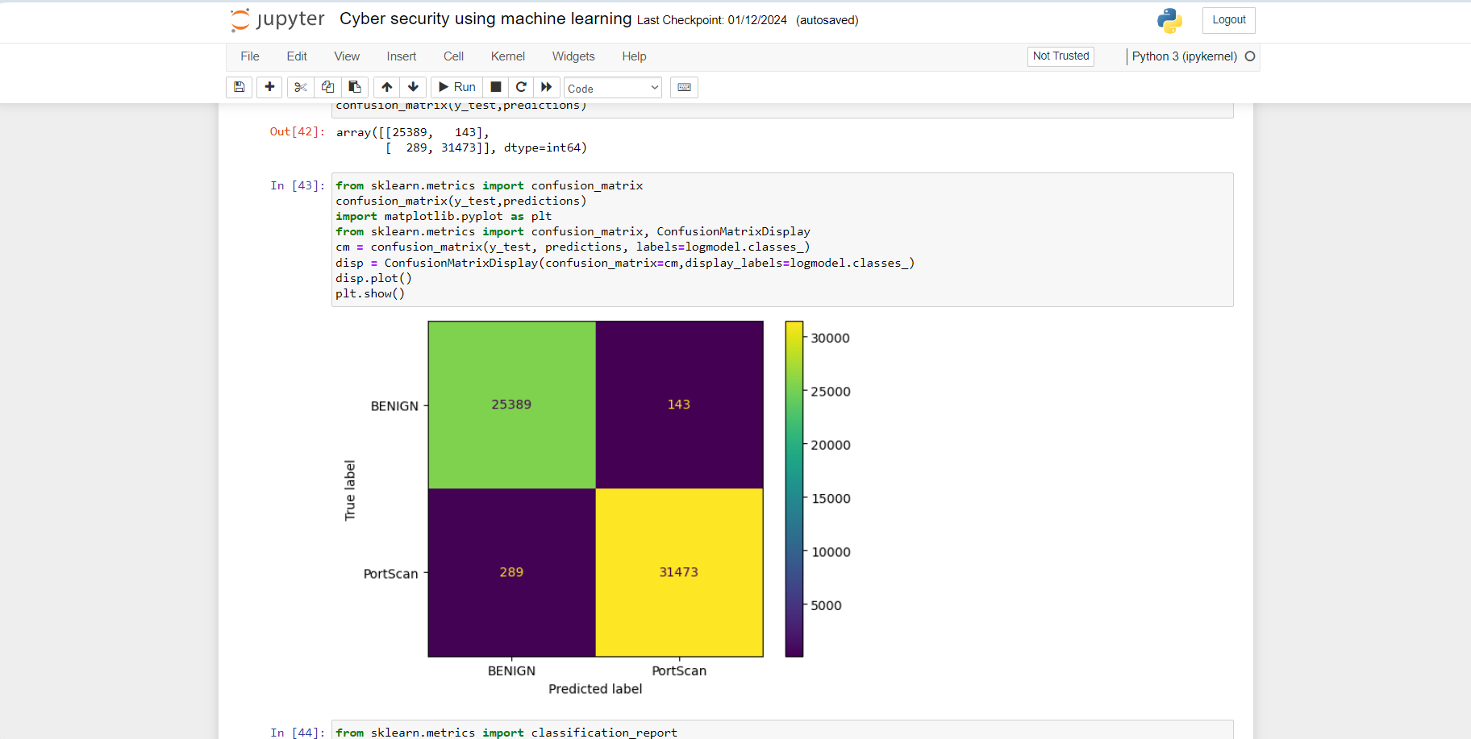Click the Out[42] output prompt
Screen dimensions: 1471x739
point(297,131)
